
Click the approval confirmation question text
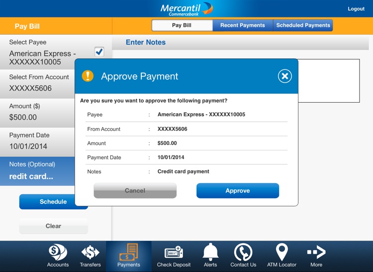point(154,101)
